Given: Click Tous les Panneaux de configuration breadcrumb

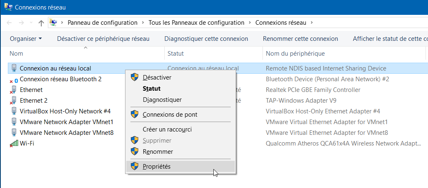Looking at the screenshot, I should [196, 23].
